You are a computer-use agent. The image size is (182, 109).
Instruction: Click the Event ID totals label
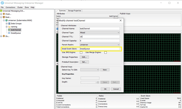59,103
